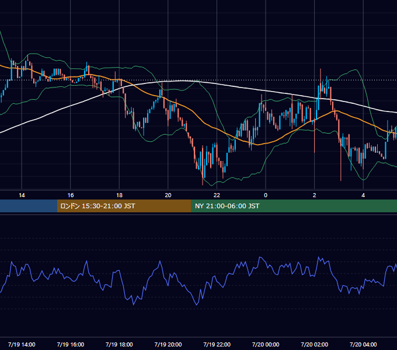The image size is (397, 350).
Task: Click the 7/20 00:00 date label
Action: pyautogui.click(x=266, y=344)
